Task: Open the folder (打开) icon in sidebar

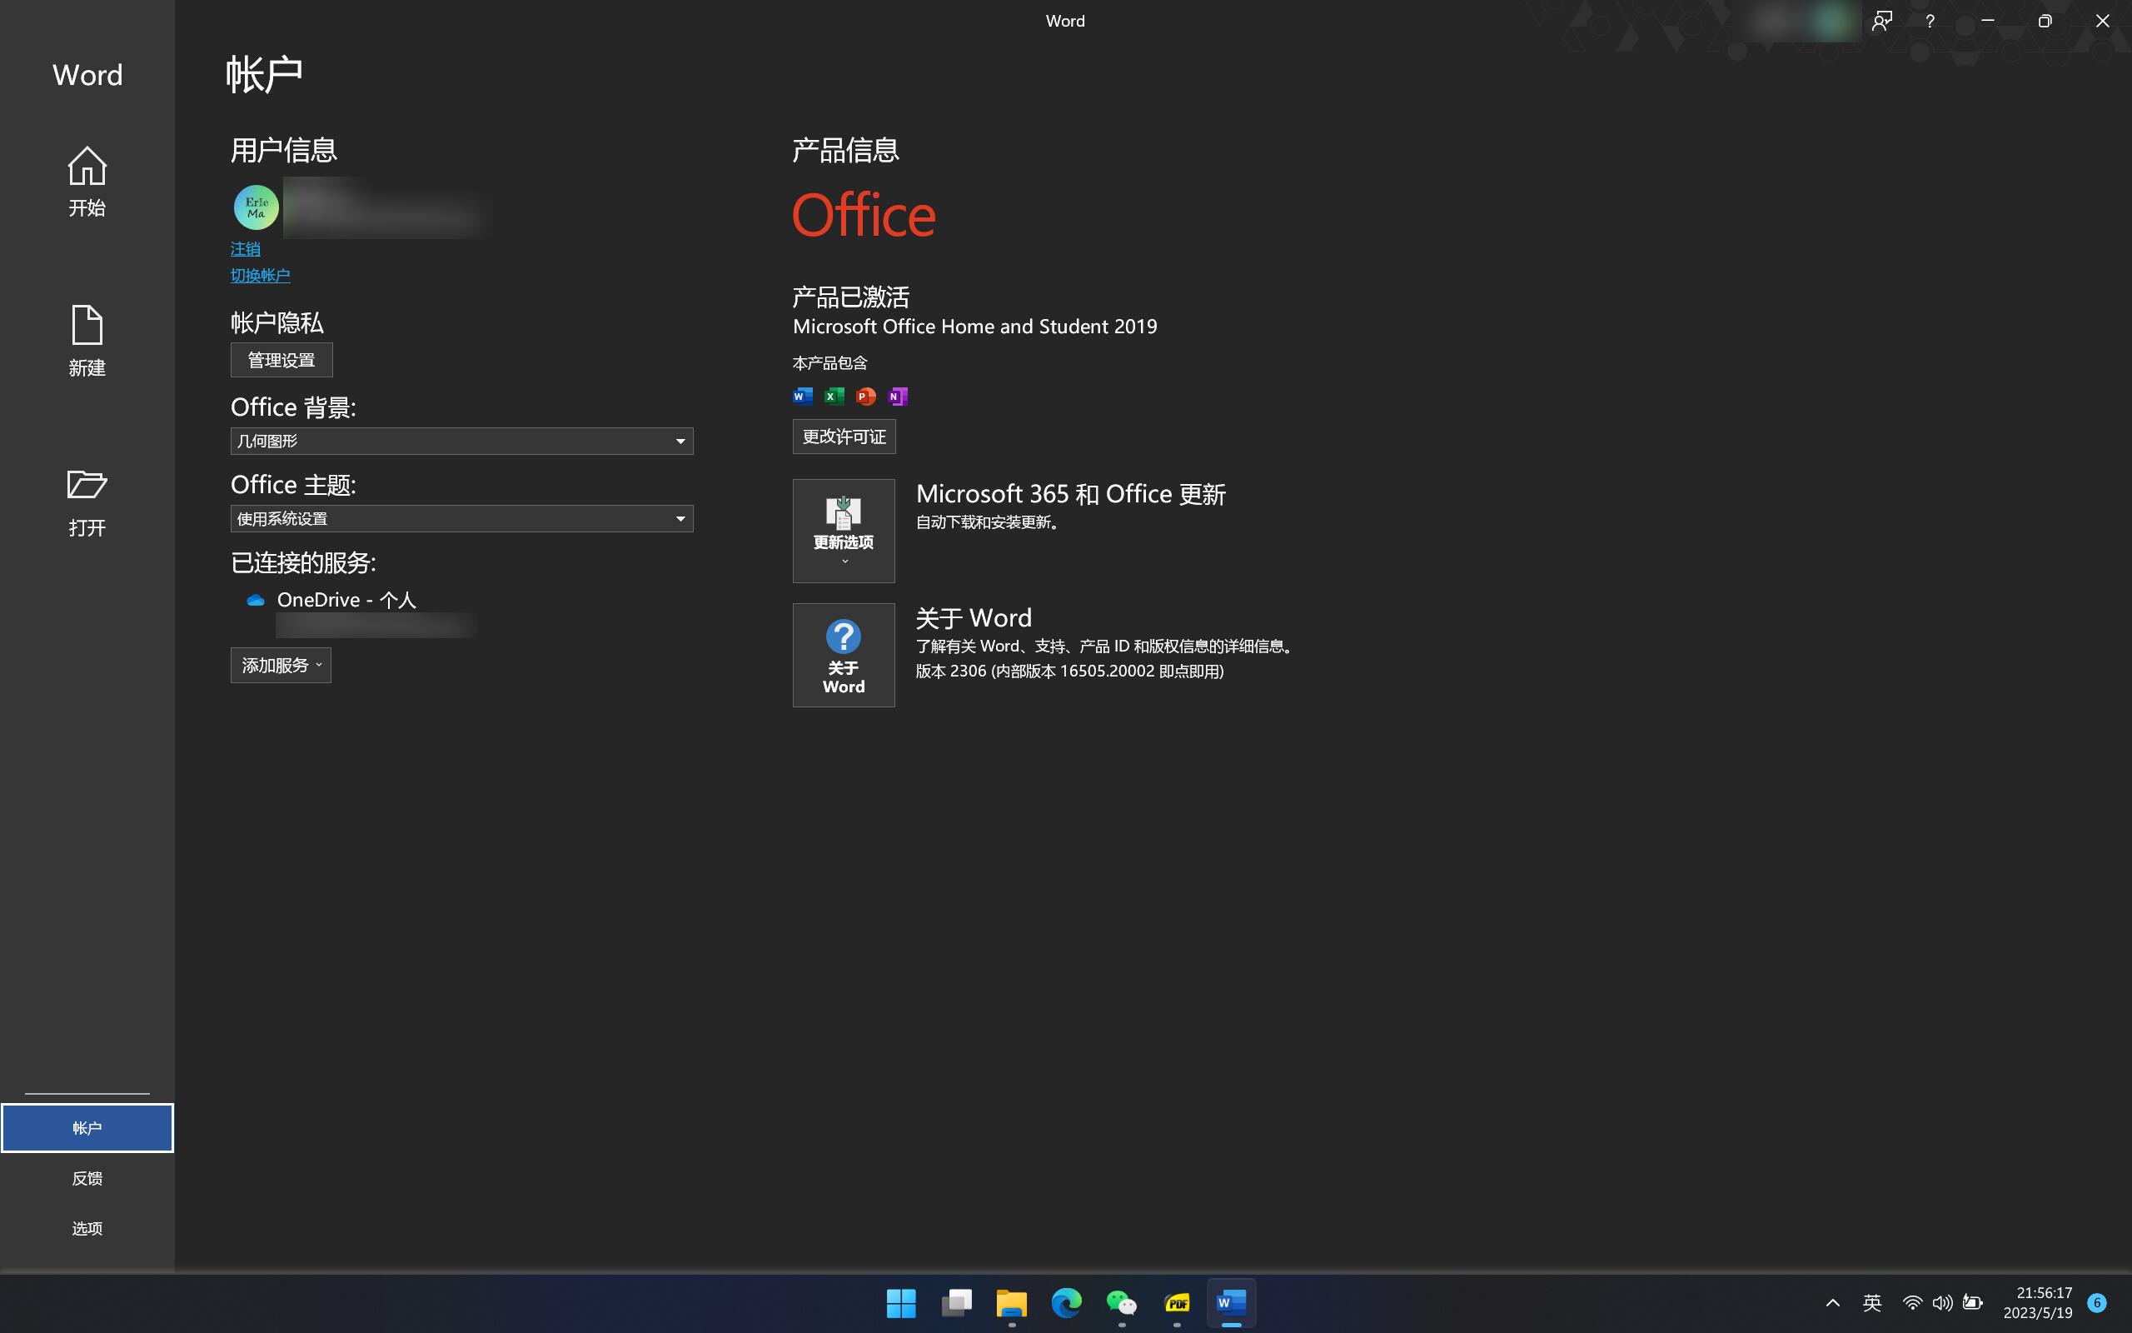Action: click(x=87, y=501)
